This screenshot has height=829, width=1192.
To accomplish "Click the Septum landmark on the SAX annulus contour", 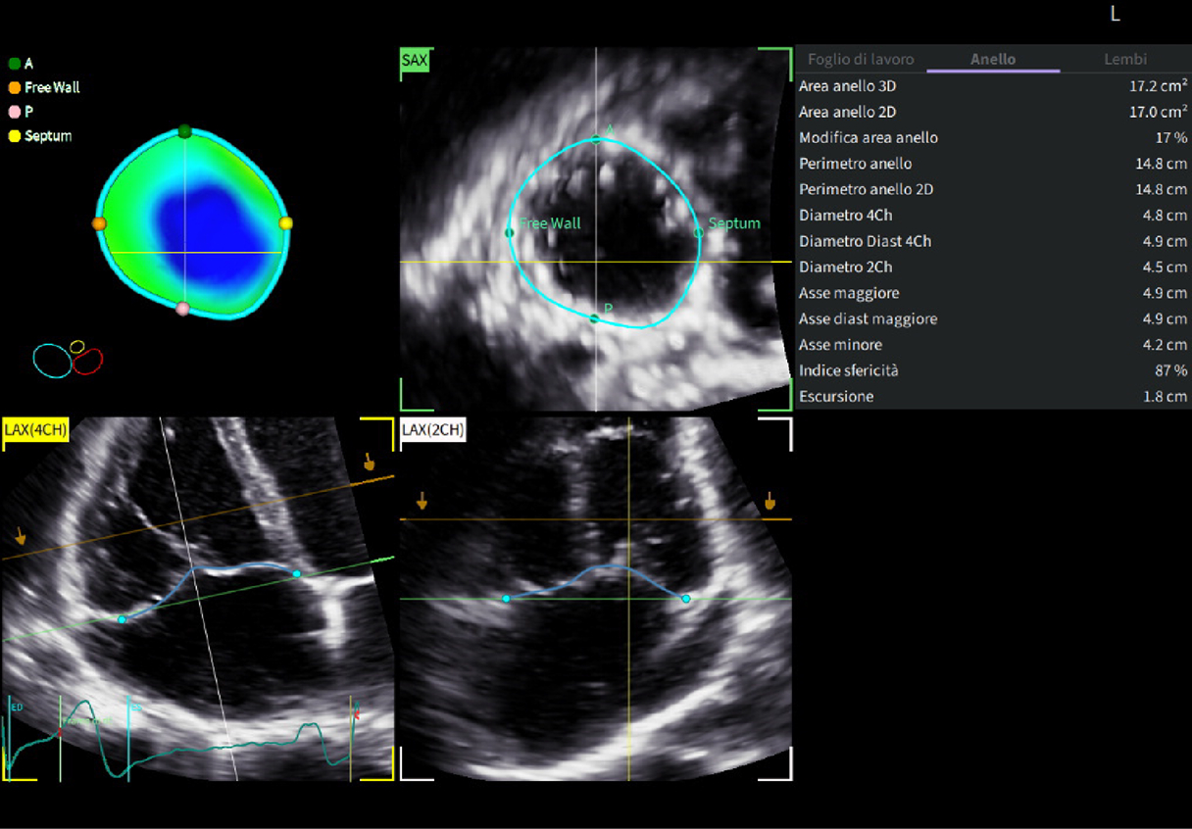I will [x=698, y=231].
